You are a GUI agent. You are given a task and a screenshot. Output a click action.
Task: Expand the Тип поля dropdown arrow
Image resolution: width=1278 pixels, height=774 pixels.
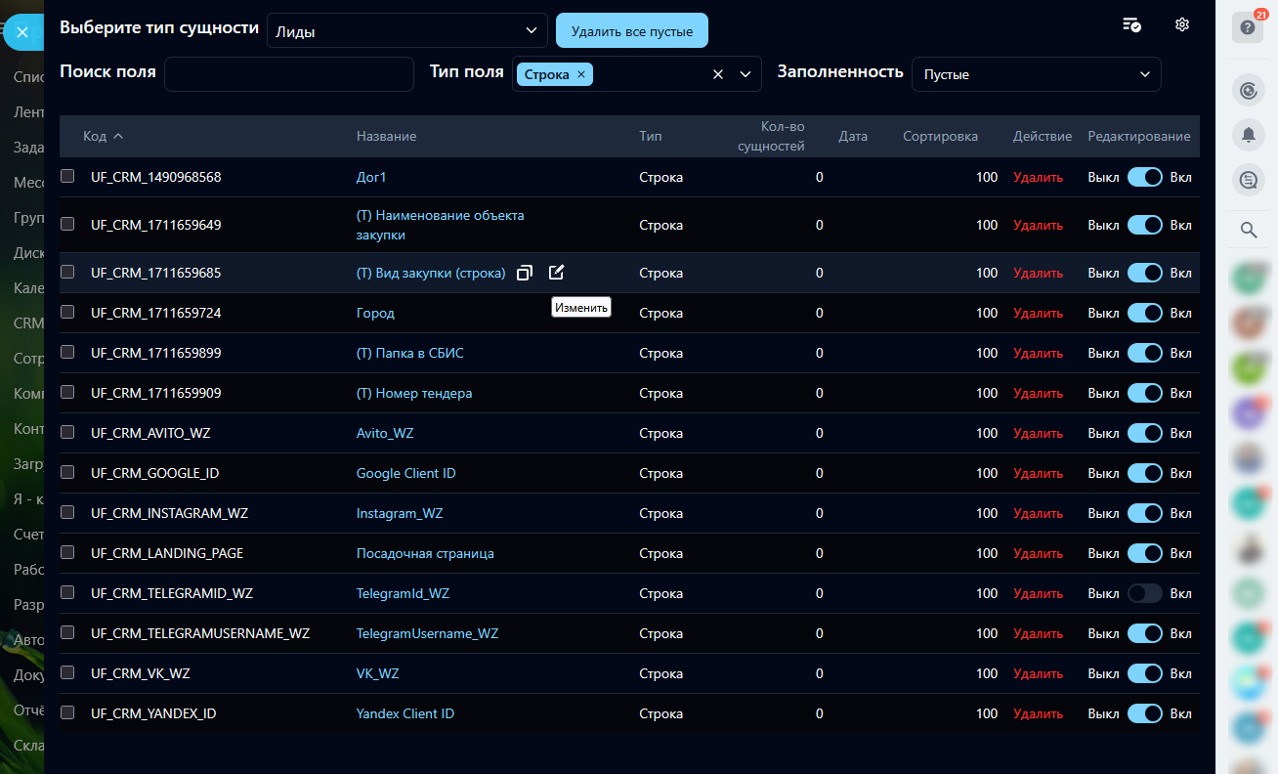click(x=745, y=74)
